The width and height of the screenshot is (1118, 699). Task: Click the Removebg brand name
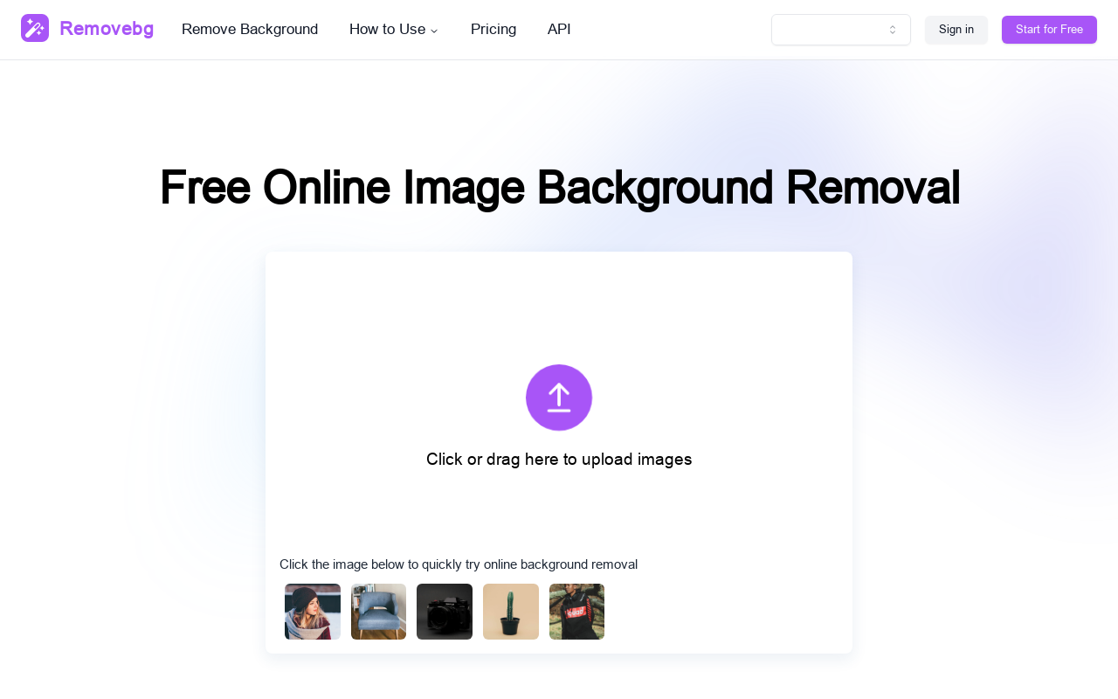coord(107,29)
